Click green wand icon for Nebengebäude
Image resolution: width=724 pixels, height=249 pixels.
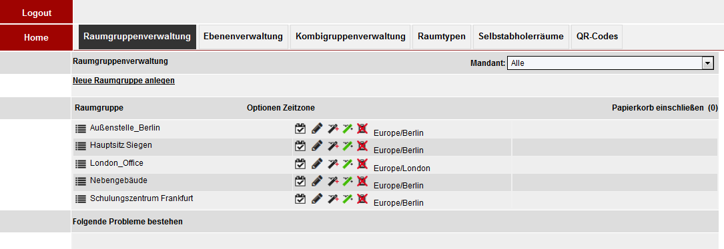pyautogui.click(x=347, y=180)
